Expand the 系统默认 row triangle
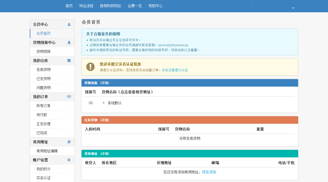The image size is (328, 182). click(x=104, y=103)
